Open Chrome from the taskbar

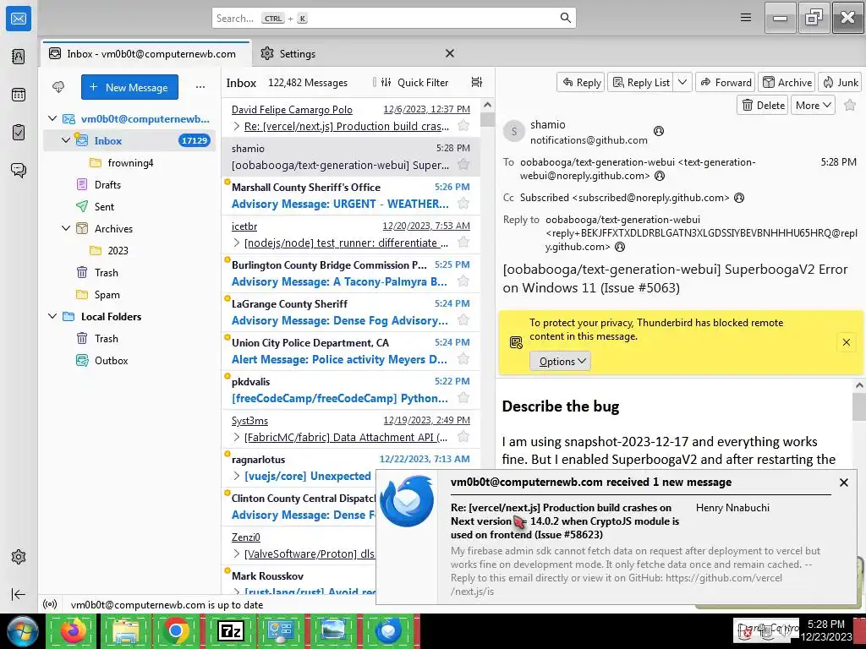(x=176, y=630)
